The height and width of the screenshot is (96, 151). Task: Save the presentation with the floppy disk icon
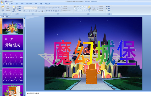click(6, 1)
